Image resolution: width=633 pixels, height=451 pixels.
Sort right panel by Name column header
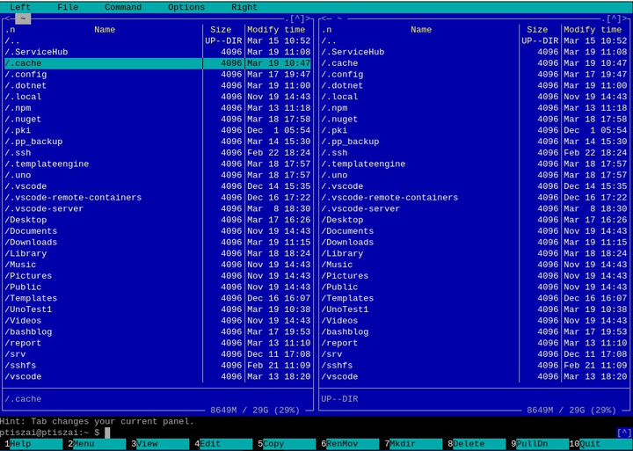tap(421, 30)
